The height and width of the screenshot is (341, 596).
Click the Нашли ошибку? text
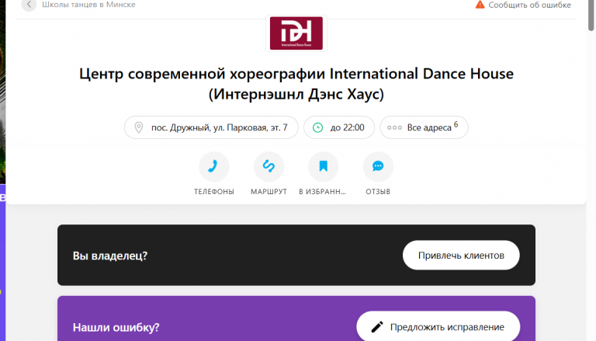[116, 327]
